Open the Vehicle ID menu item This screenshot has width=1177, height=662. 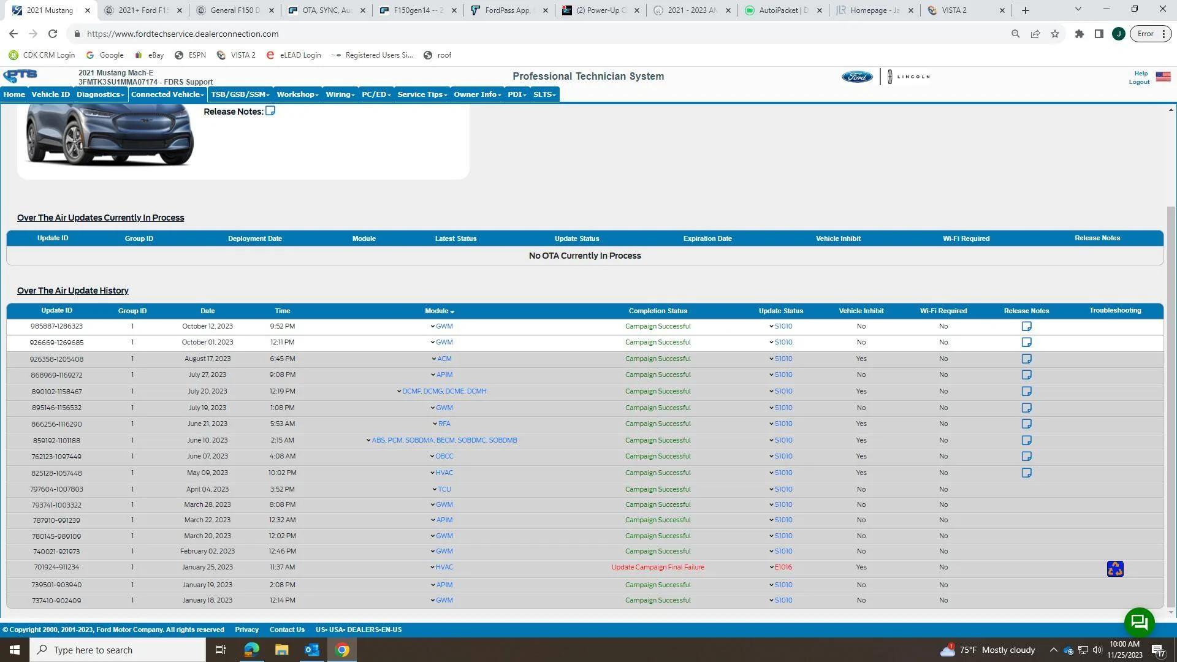50,94
